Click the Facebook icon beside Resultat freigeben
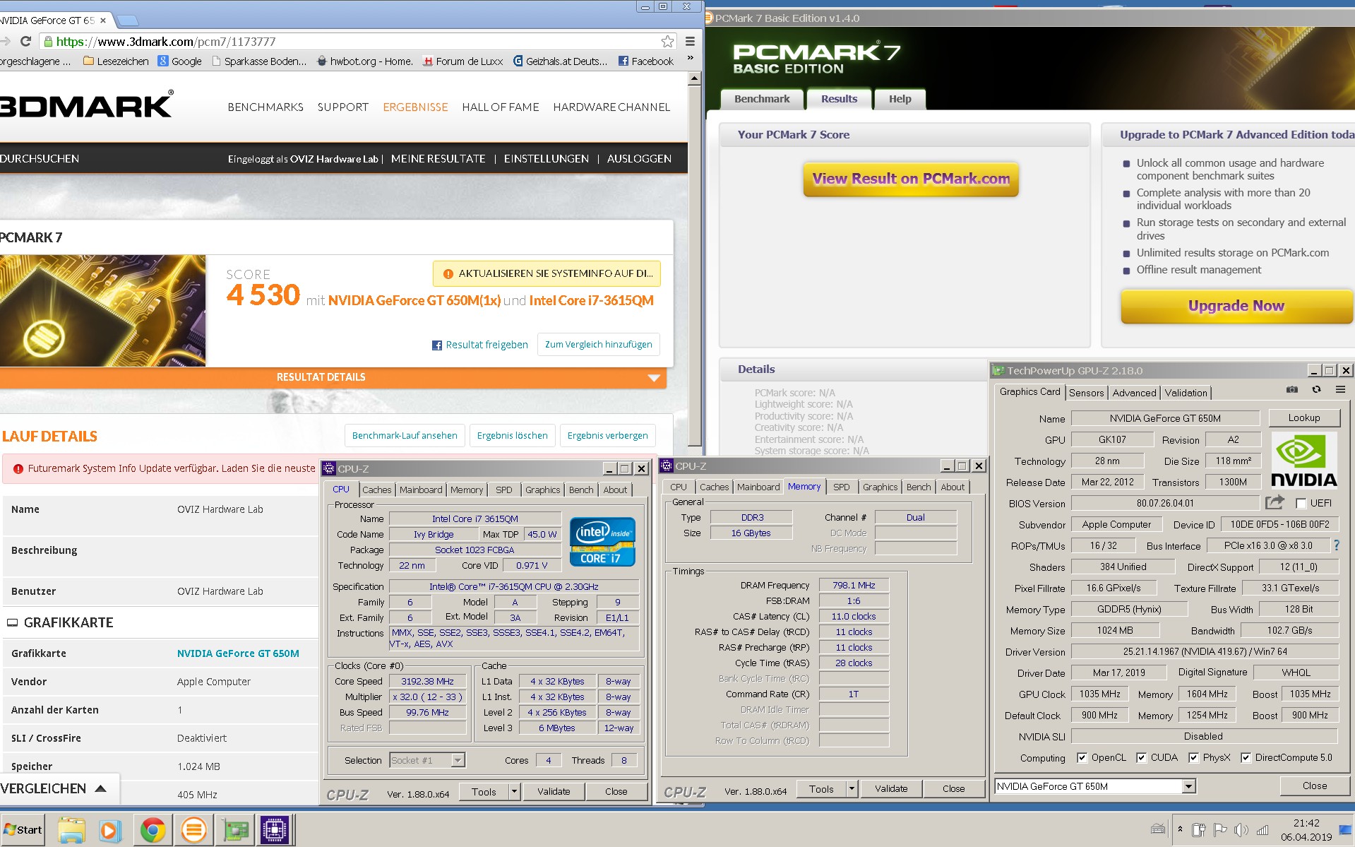The height and width of the screenshot is (847, 1355). tap(436, 345)
